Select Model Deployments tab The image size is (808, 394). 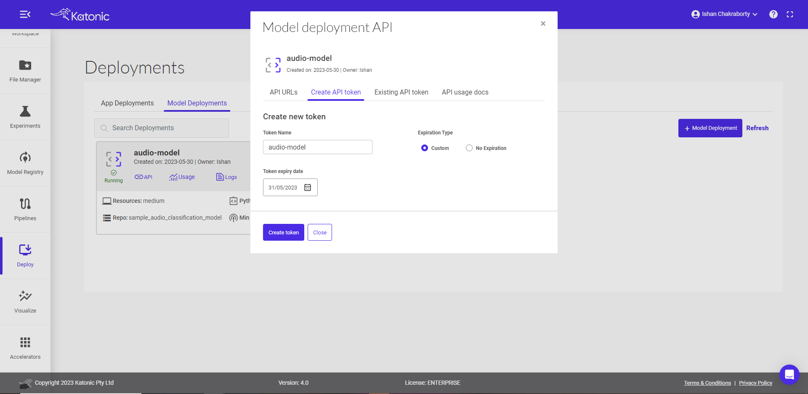(197, 103)
